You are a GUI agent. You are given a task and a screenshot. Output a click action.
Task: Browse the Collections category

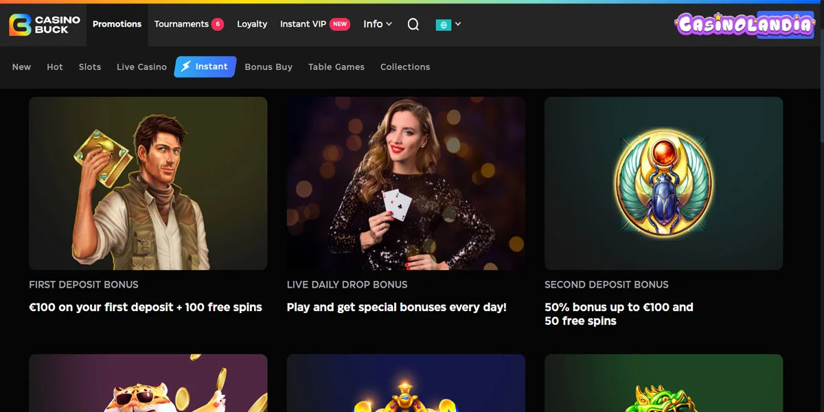(405, 67)
